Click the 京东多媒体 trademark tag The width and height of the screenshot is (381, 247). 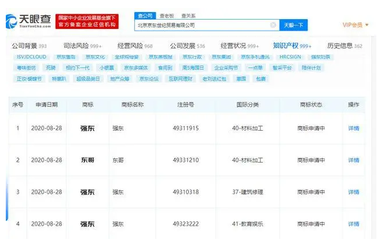pos(136,68)
